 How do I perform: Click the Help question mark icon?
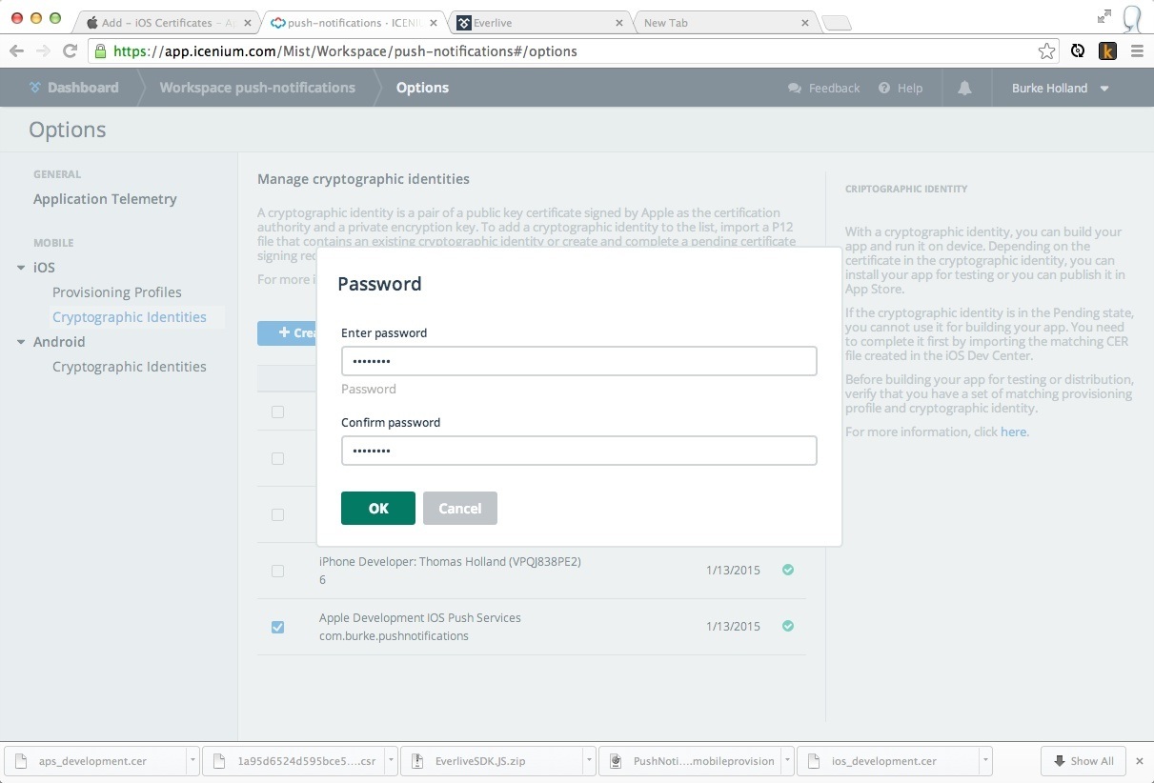coord(884,88)
